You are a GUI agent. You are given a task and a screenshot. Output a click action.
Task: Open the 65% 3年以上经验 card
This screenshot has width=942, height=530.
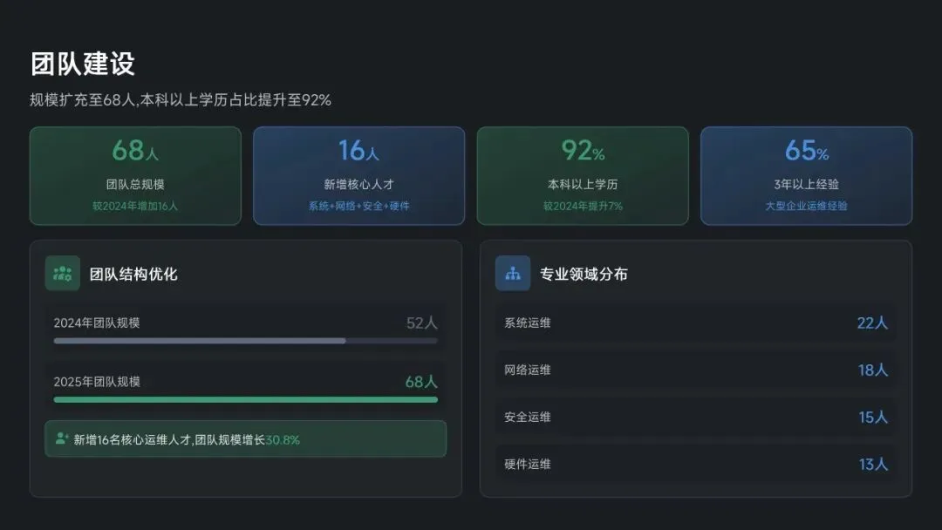pos(806,176)
